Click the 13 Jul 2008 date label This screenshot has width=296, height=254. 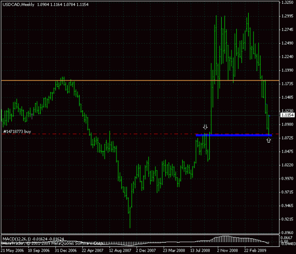(x=200, y=250)
